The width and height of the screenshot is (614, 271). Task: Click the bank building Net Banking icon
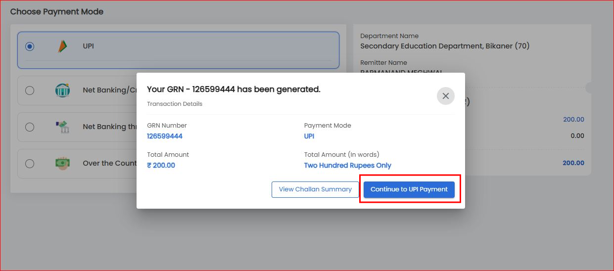coord(62,90)
